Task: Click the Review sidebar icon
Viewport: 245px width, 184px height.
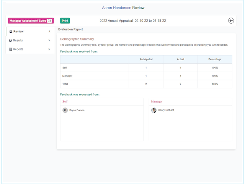Action: pos(11,31)
